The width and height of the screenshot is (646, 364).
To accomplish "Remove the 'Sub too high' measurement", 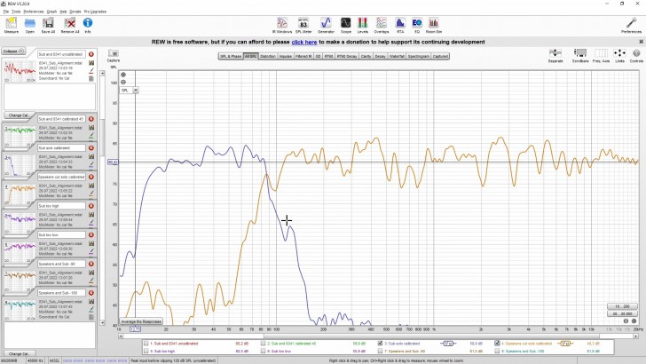I will [x=91, y=206].
